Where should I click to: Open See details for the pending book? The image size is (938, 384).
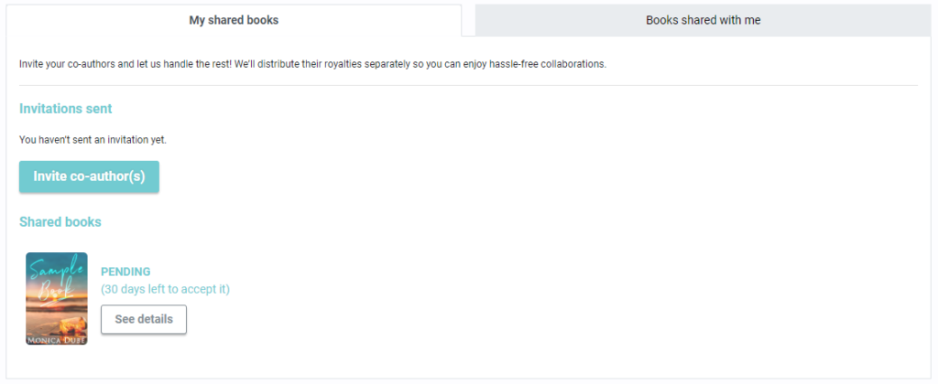[144, 319]
